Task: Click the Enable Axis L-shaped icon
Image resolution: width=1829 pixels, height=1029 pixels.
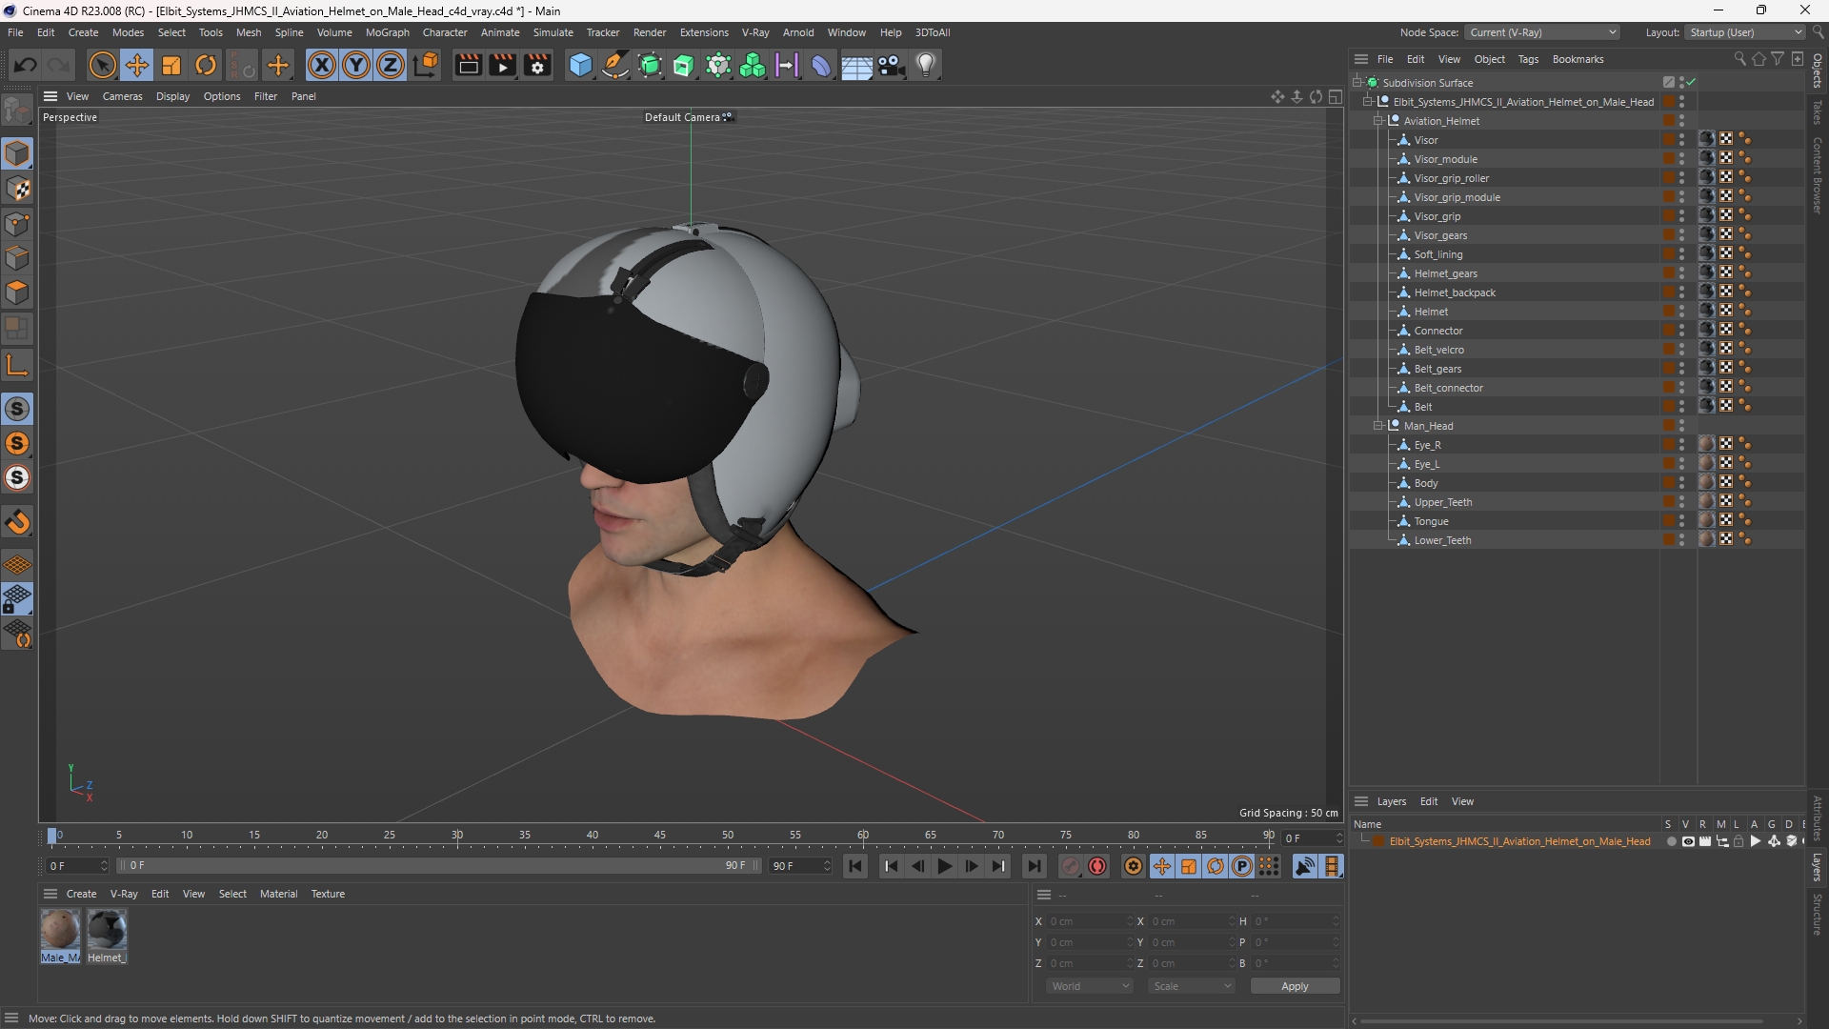Action: tap(17, 364)
